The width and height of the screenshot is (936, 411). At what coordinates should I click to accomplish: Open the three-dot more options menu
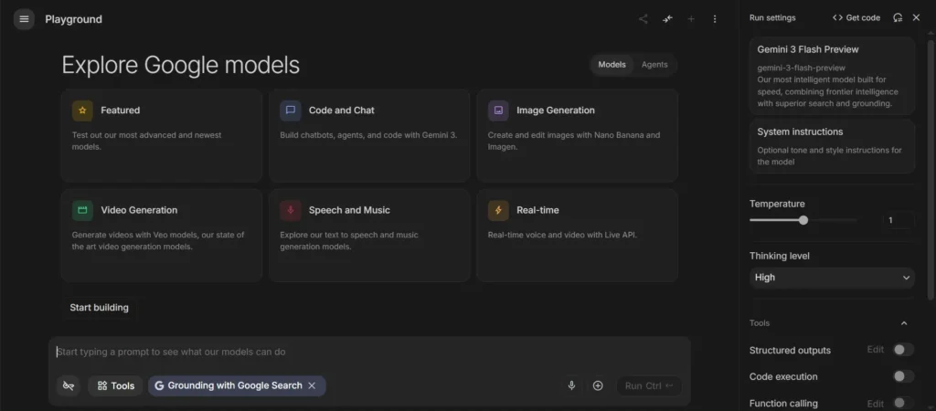[715, 19]
